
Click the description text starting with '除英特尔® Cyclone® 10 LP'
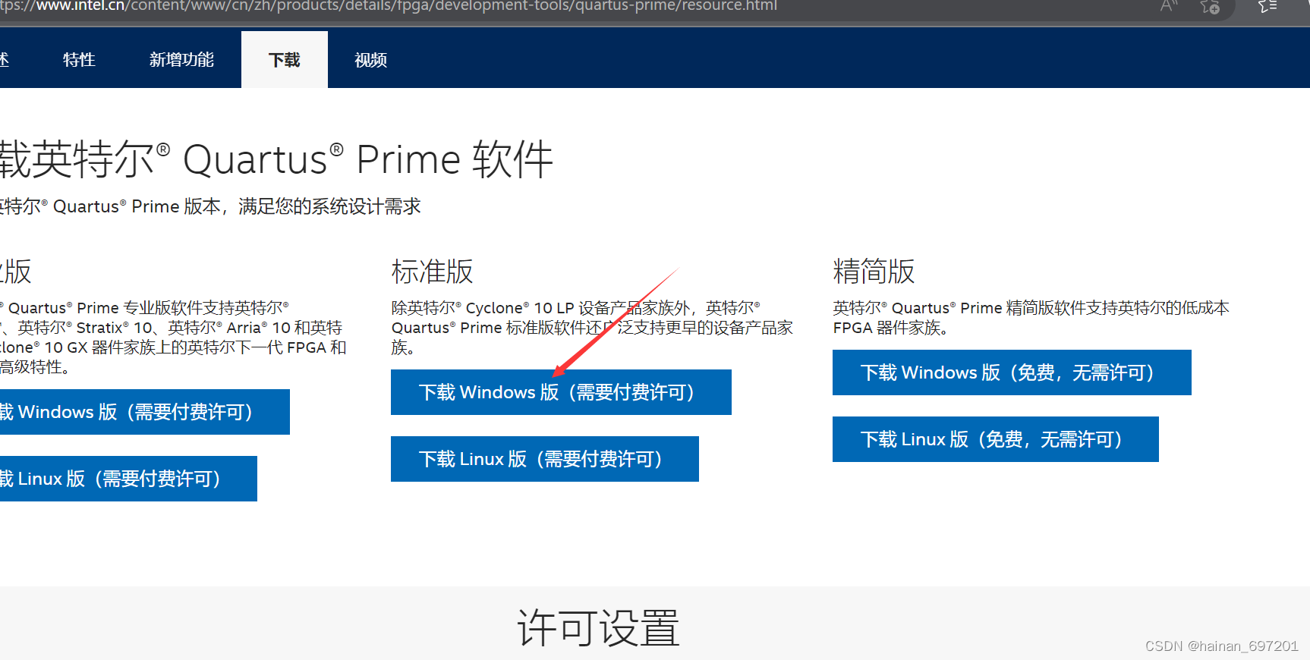click(592, 328)
